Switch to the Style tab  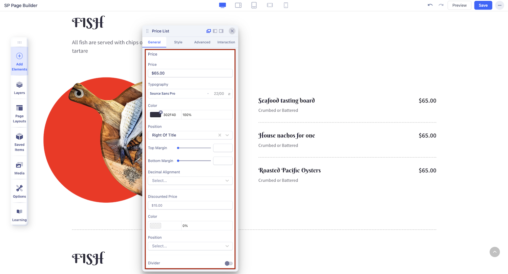click(178, 42)
